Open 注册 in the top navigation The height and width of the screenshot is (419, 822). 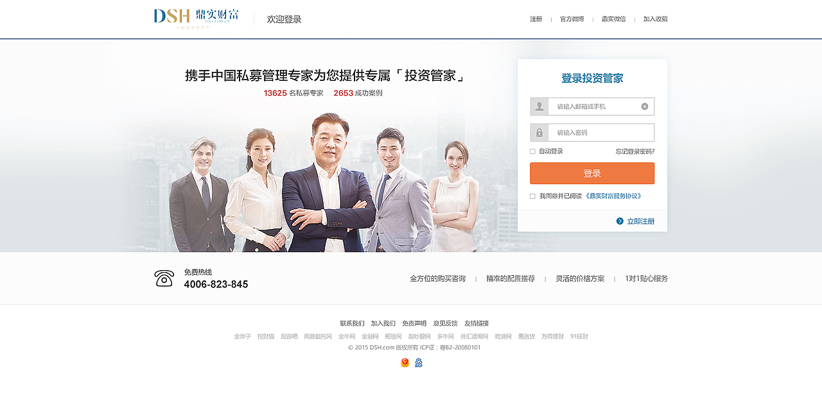(536, 19)
